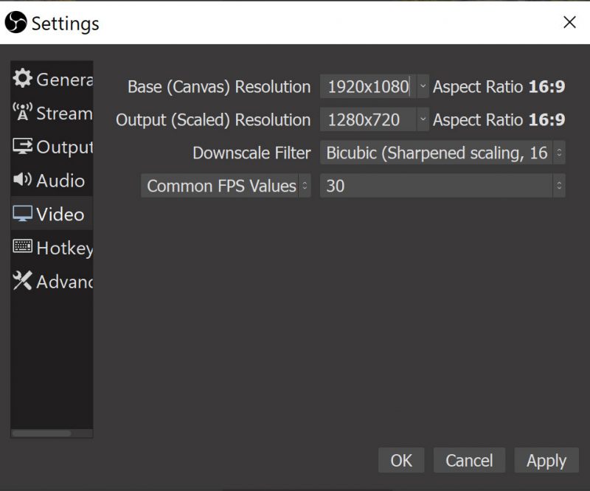Screen dimensions: 590x491
Task: Open the FPS value dropdown showing 30
Action: (x=442, y=186)
